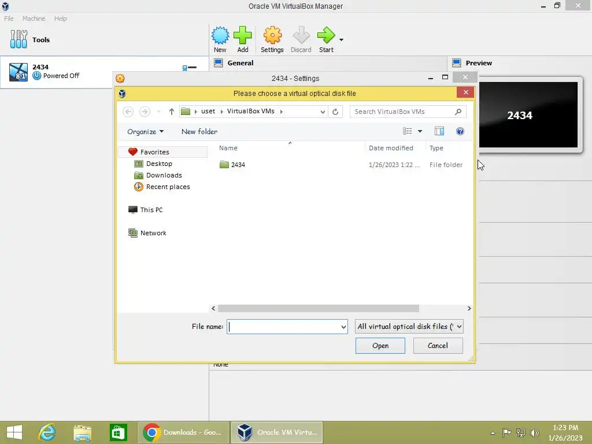Click the Preview section monitor icon
This screenshot has height=444, width=592.
tap(457, 63)
